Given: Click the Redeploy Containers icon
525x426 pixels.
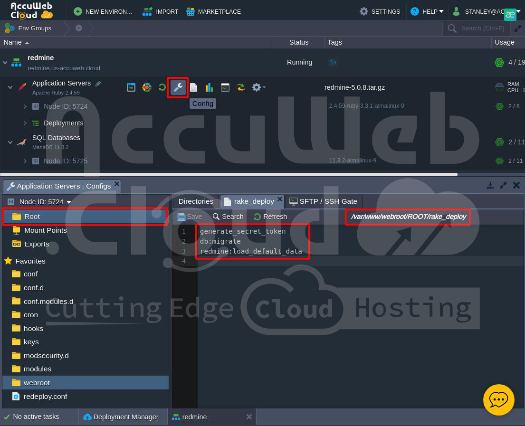Looking at the screenshot, I should (241, 87).
